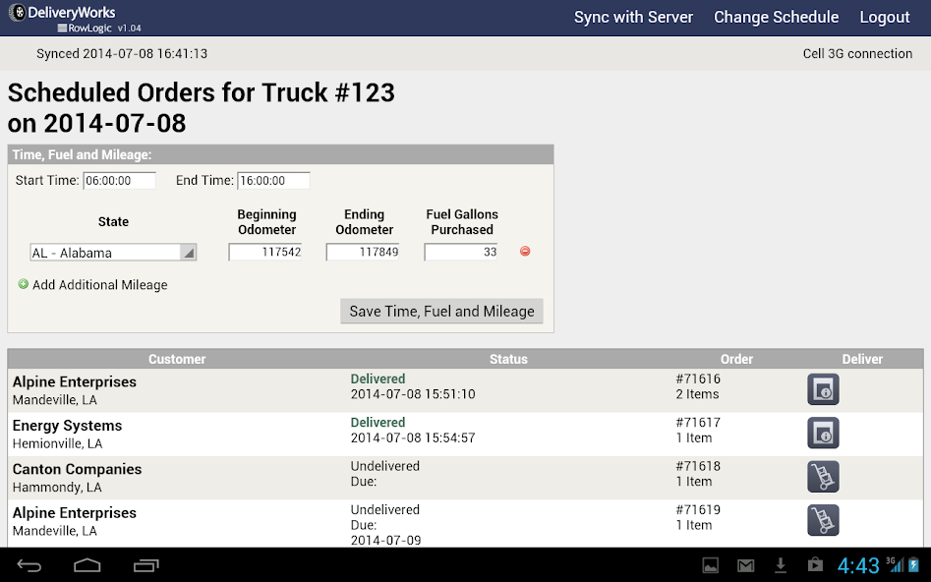
Task: Click the DeliveryWorks logo
Action: point(61,13)
